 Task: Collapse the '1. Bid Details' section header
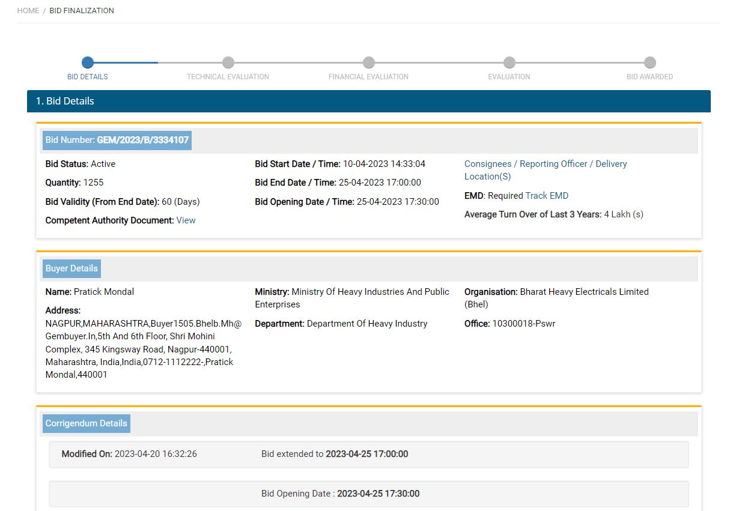[x=368, y=101]
